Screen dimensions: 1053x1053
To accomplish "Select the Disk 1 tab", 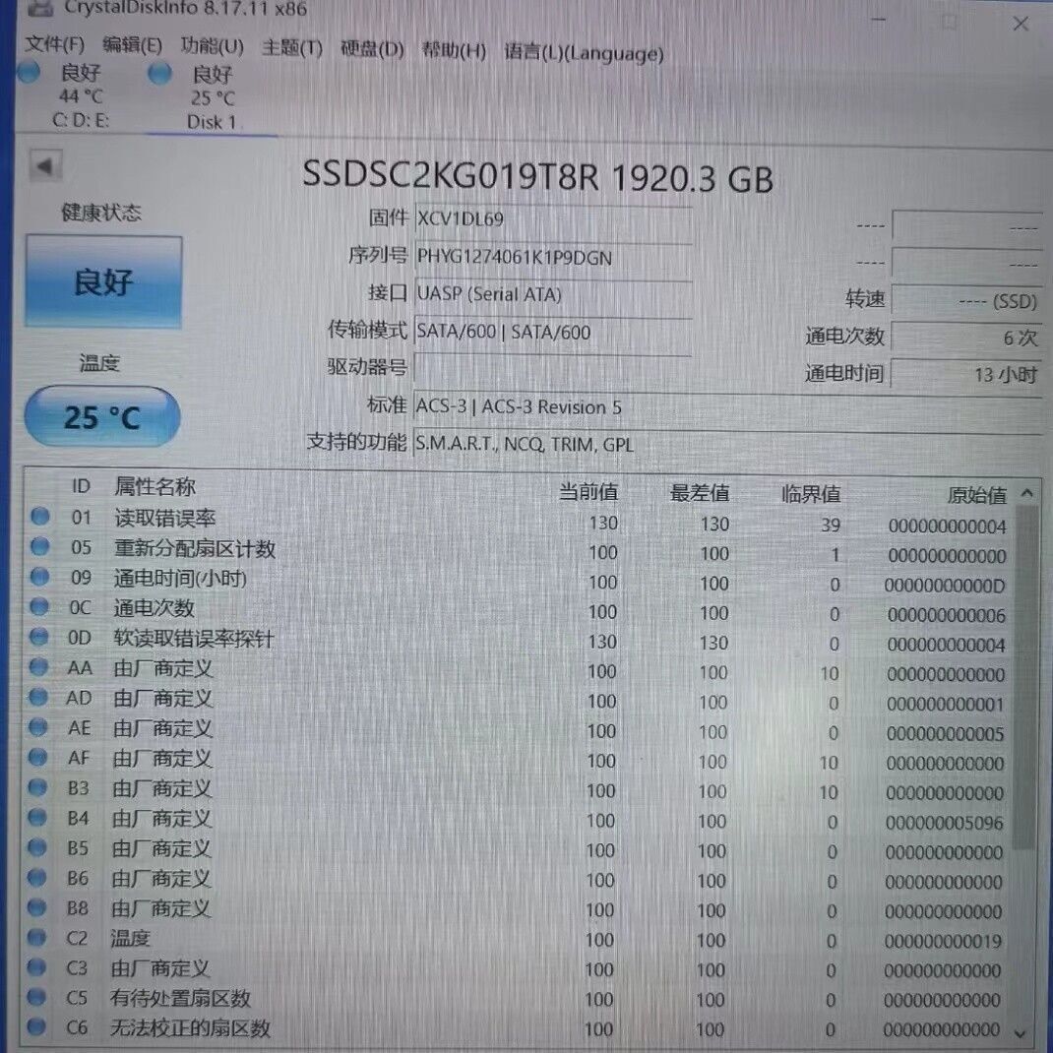I will point(212,97).
